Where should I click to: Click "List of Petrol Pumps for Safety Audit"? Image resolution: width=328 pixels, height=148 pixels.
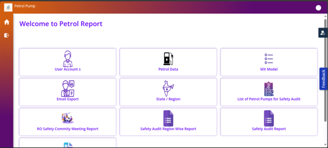pyautogui.click(x=269, y=99)
